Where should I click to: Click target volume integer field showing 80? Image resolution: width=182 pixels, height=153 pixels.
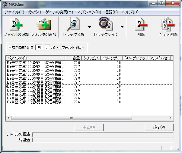tap(39, 47)
